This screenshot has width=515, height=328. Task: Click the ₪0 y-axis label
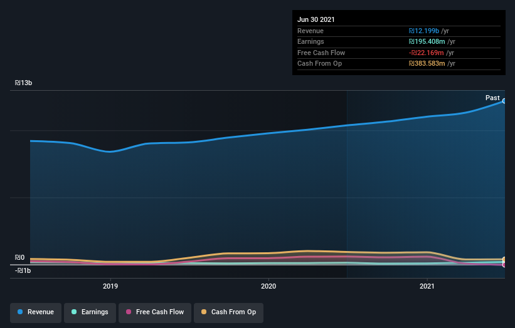click(19, 257)
